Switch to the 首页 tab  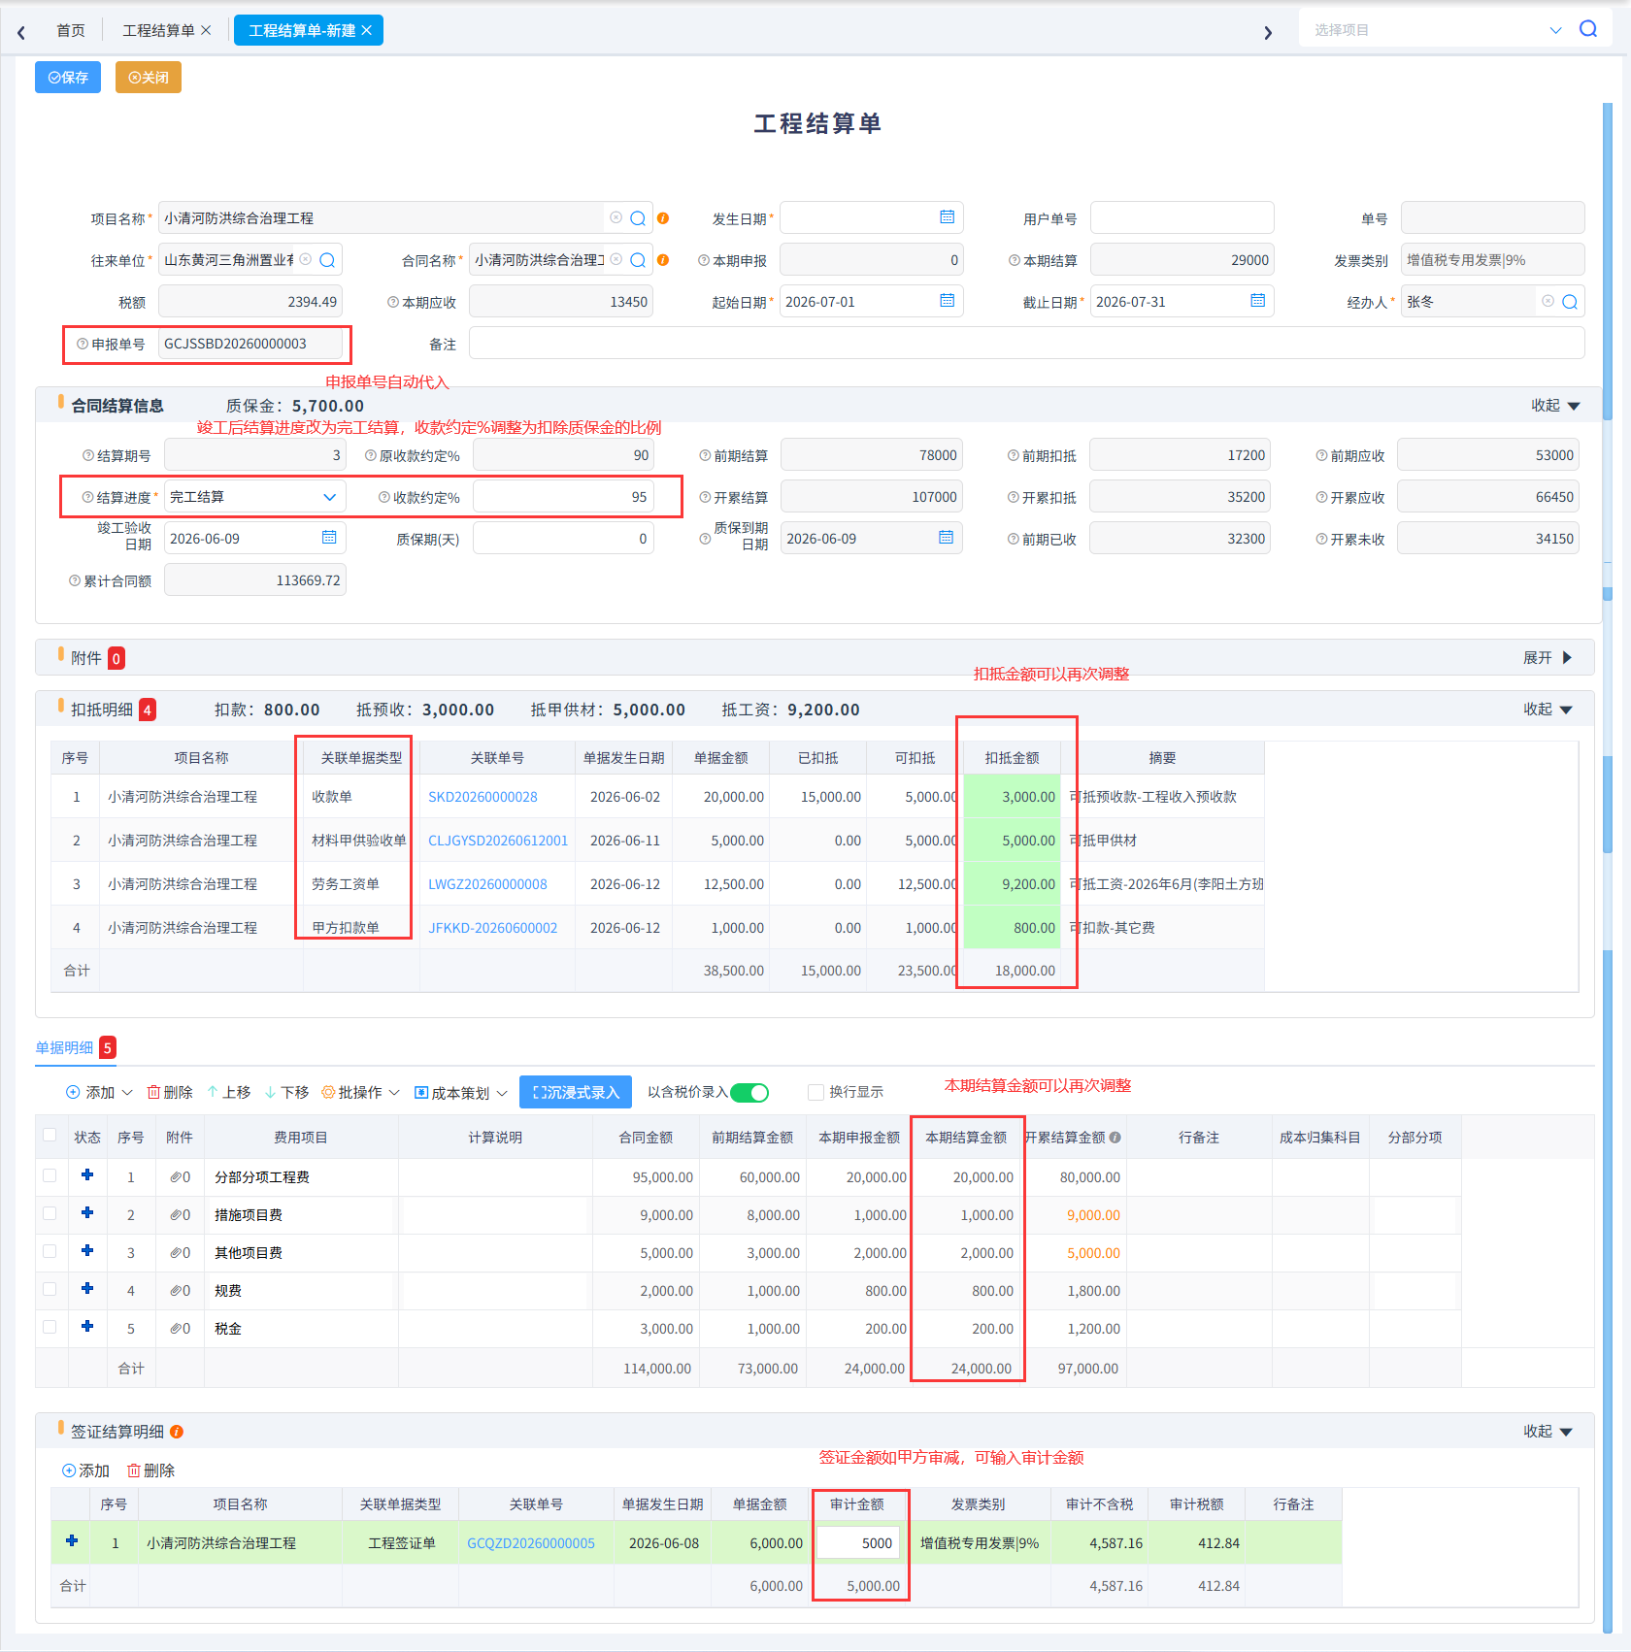point(71,30)
